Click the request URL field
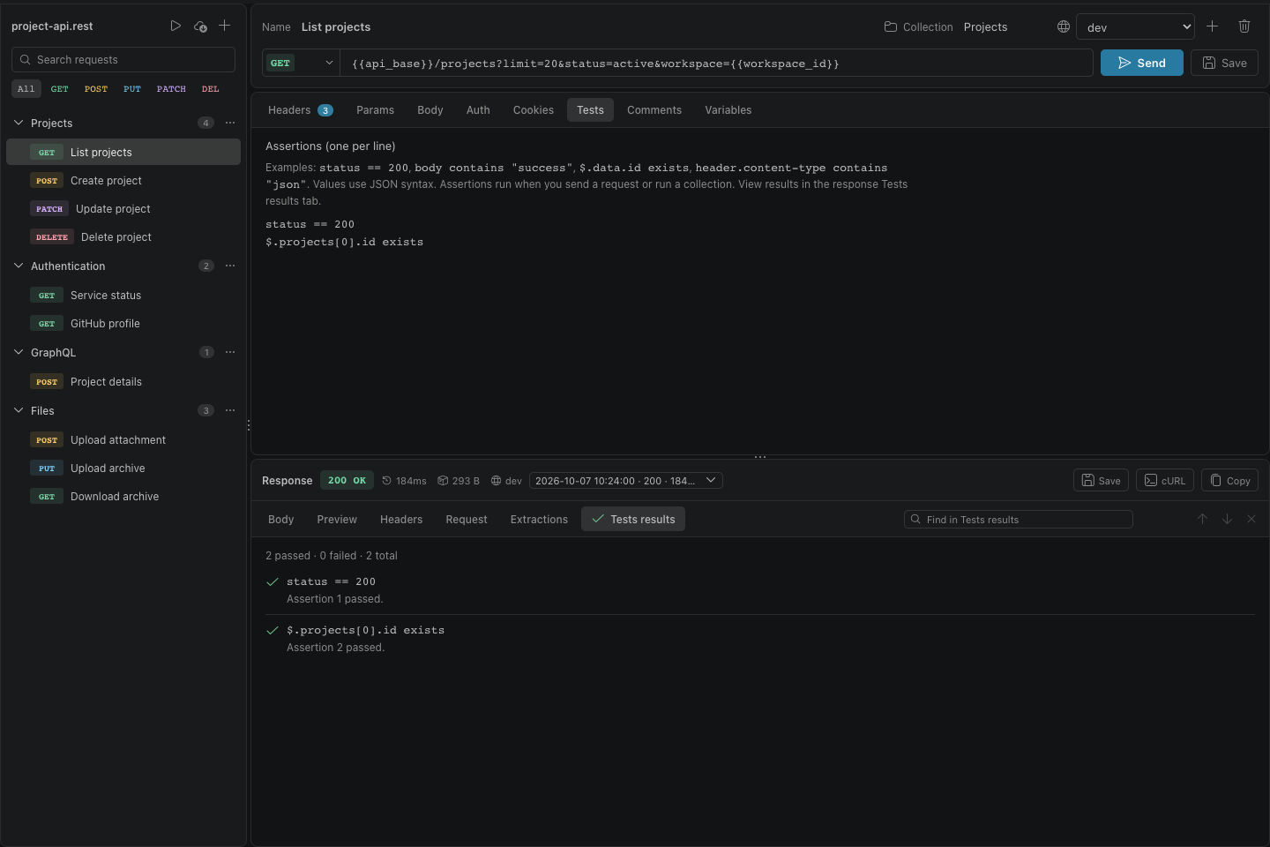The height and width of the screenshot is (847, 1270). click(x=717, y=63)
